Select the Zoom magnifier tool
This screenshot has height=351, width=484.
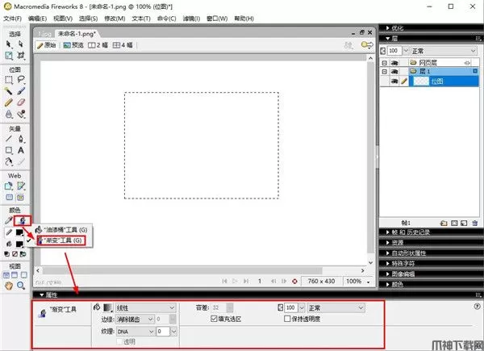[x=21, y=285]
